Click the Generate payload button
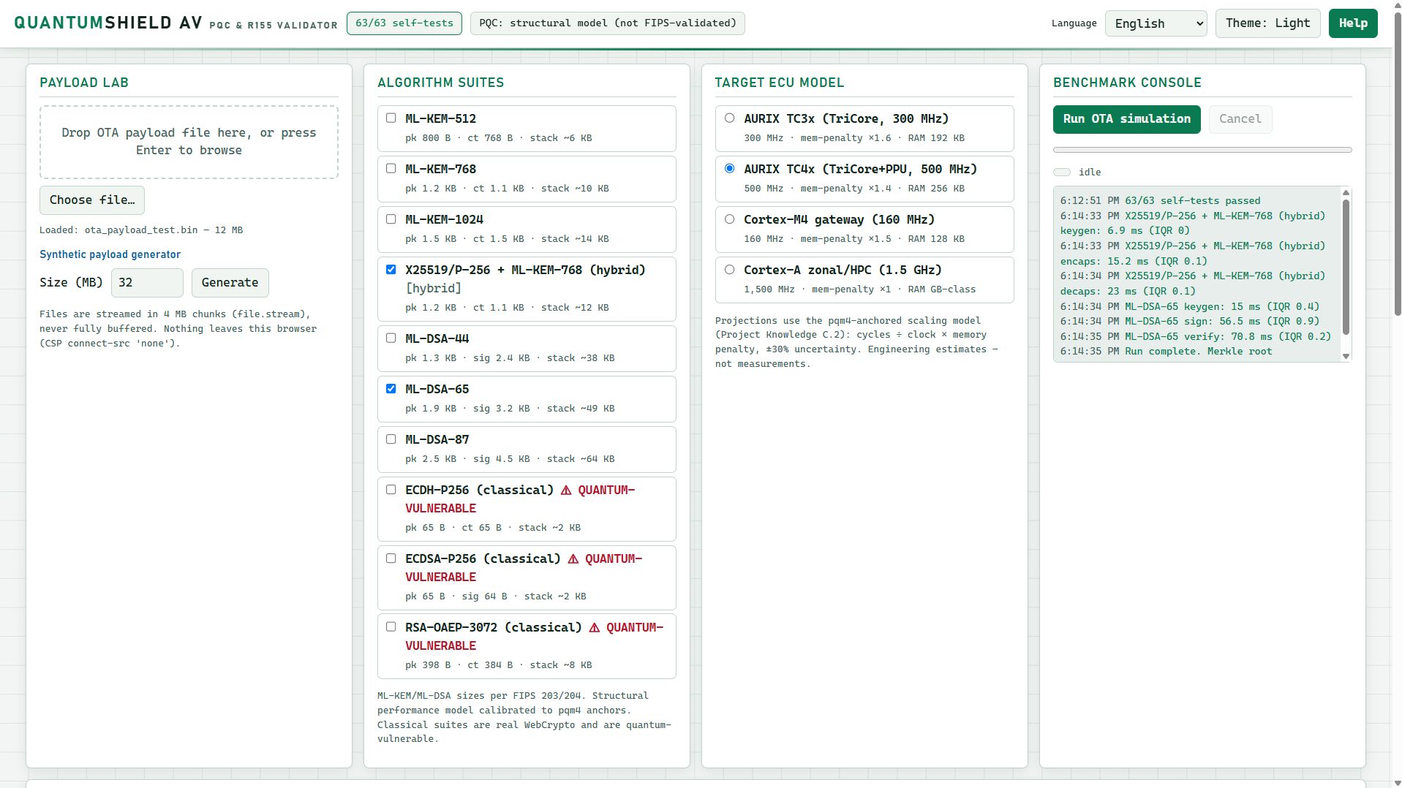1402x788 pixels. (x=230, y=283)
